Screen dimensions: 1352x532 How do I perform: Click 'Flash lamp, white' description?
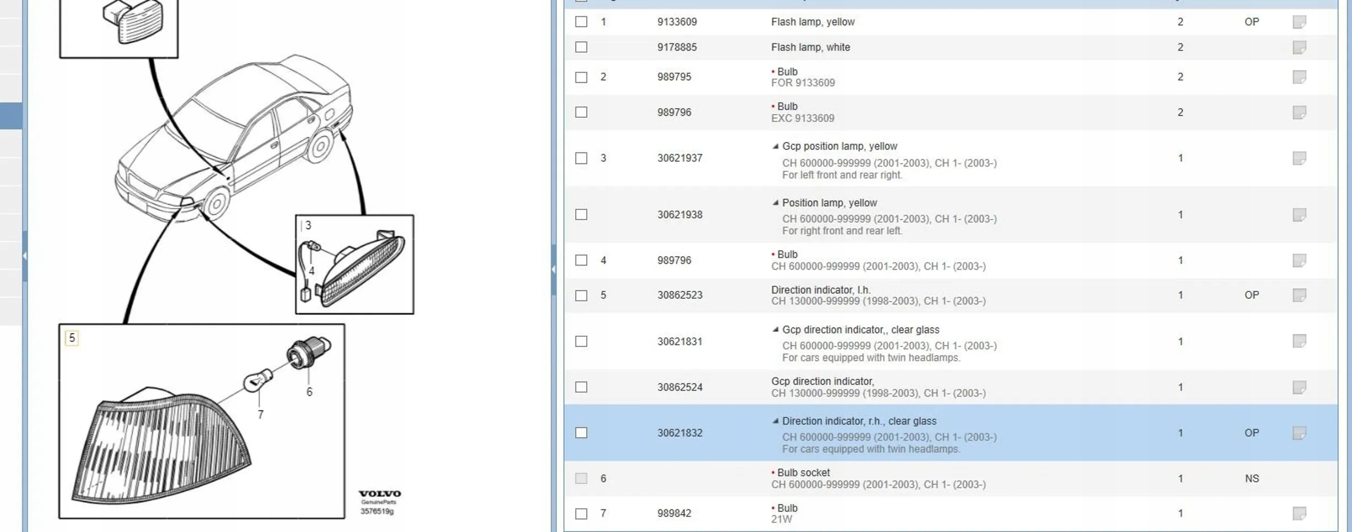811,47
